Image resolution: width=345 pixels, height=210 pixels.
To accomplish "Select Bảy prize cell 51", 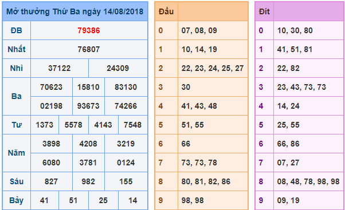I will 73,200.
